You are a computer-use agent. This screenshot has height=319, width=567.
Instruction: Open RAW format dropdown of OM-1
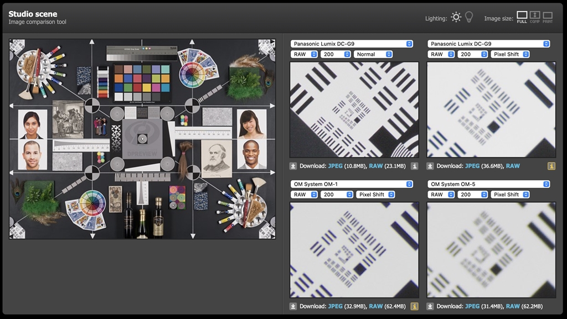tap(304, 195)
